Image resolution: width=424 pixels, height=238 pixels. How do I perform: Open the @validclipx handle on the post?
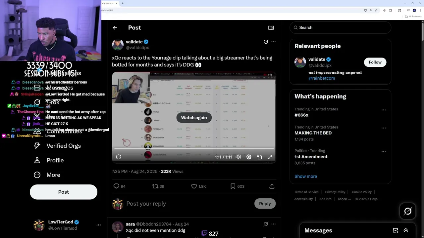point(137,48)
